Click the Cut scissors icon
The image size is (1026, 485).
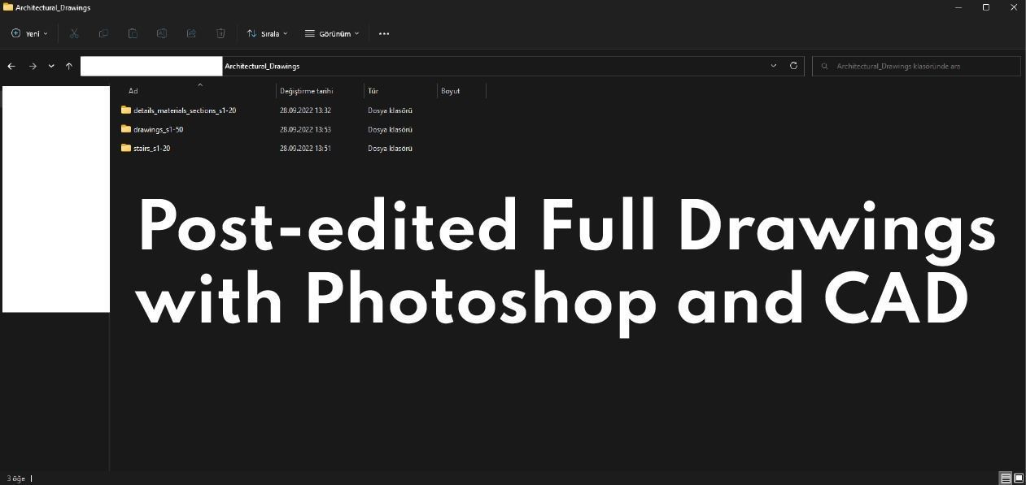pos(74,33)
